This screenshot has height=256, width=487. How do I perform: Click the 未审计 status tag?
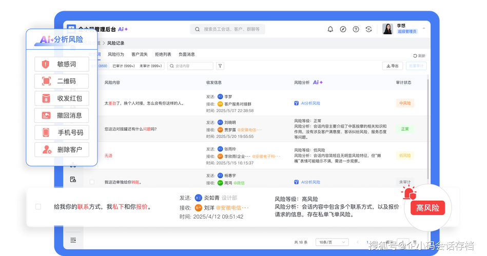pyautogui.click(x=405, y=182)
